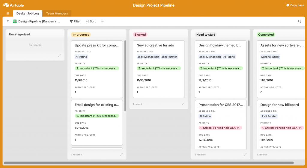The height and width of the screenshot is (168, 307).
Task: Click the Need to start vertical scrollbar
Action: (249, 73)
